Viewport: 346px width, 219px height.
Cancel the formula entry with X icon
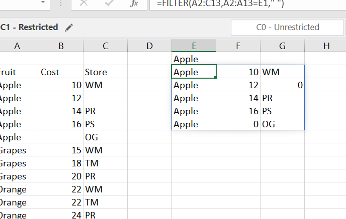click(x=83, y=3)
